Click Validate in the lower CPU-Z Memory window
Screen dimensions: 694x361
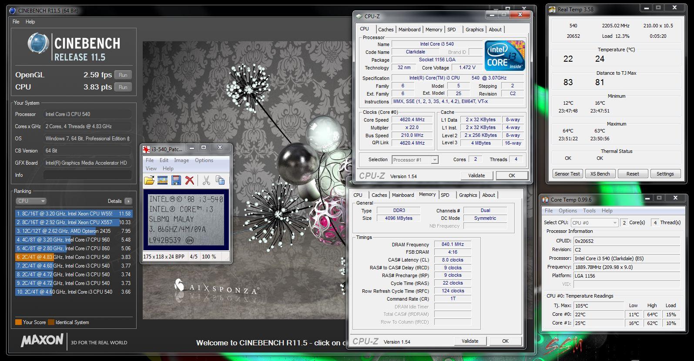click(470, 341)
